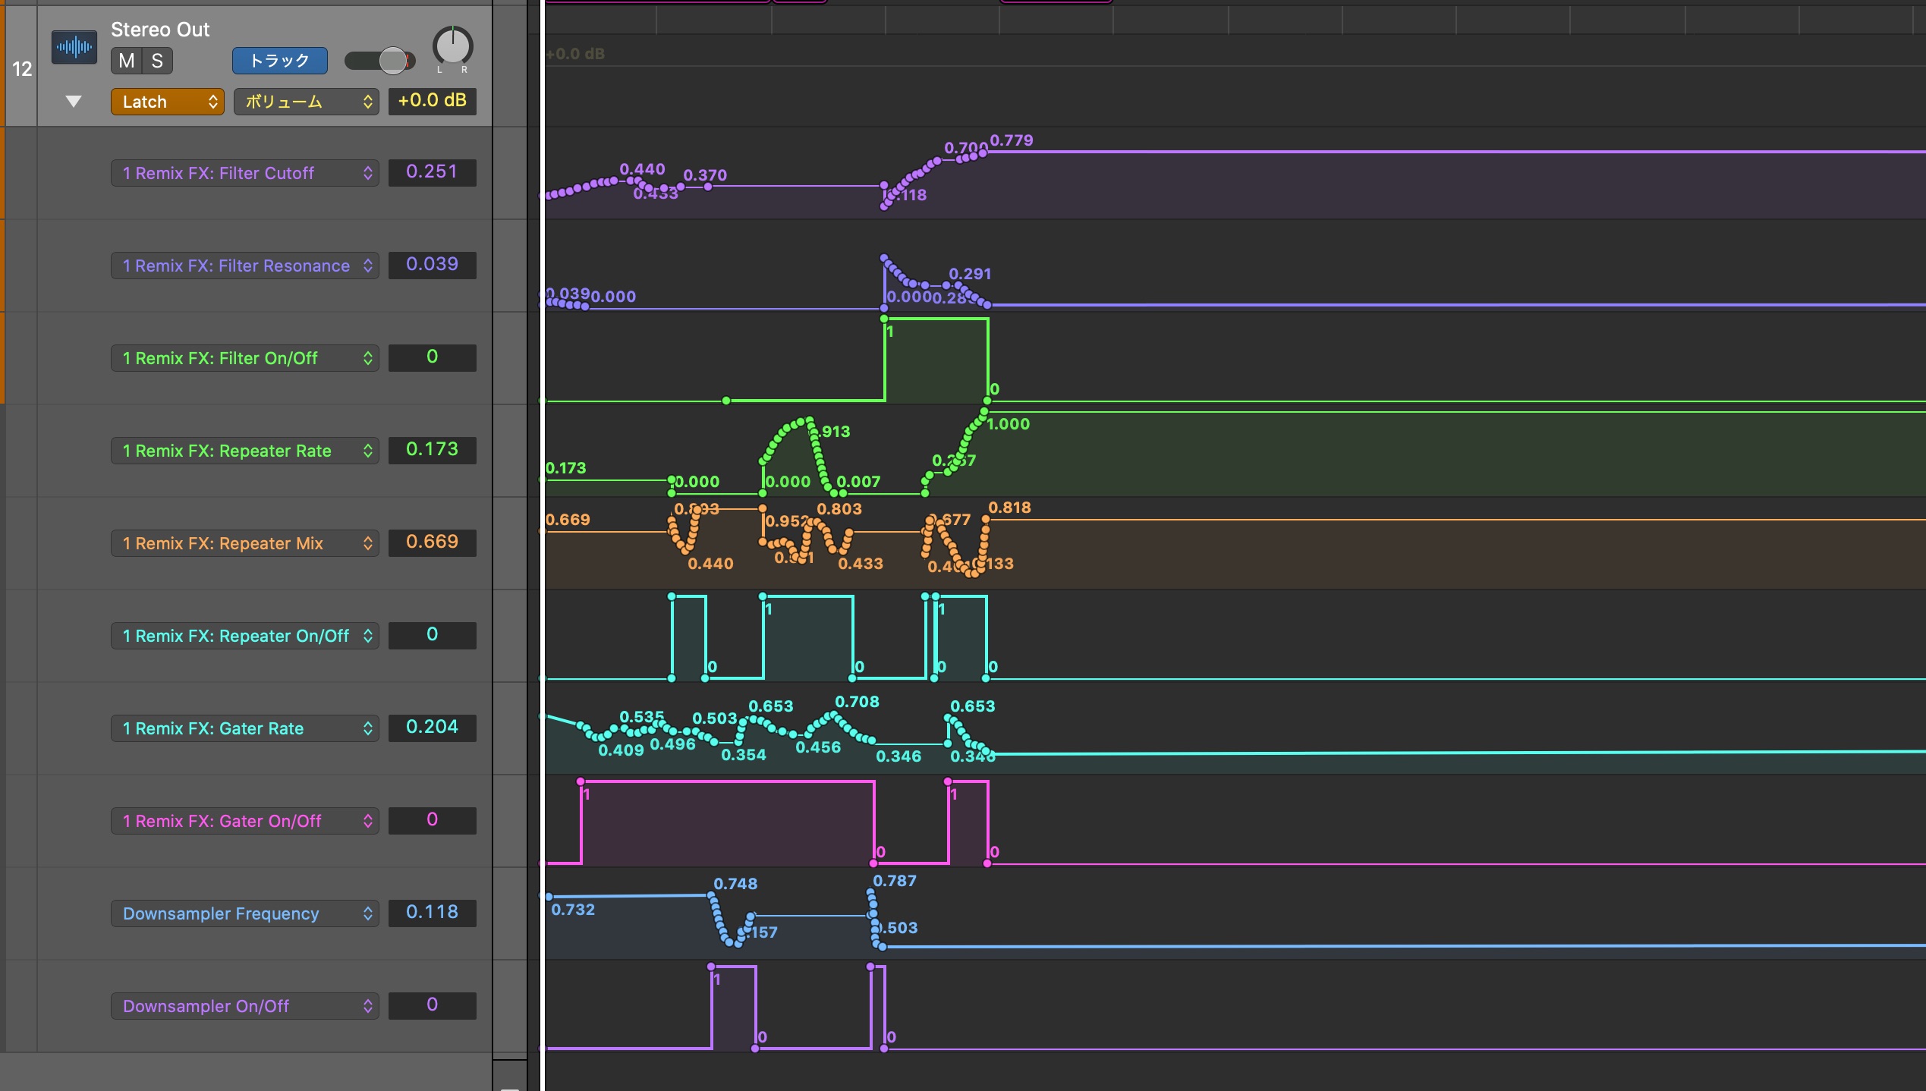Open the Remix FX: Gater On/Off parameter menu
This screenshot has height=1091, width=1926.
point(244,821)
